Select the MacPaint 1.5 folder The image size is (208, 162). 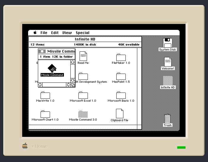pyautogui.click(x=121, y=76)
